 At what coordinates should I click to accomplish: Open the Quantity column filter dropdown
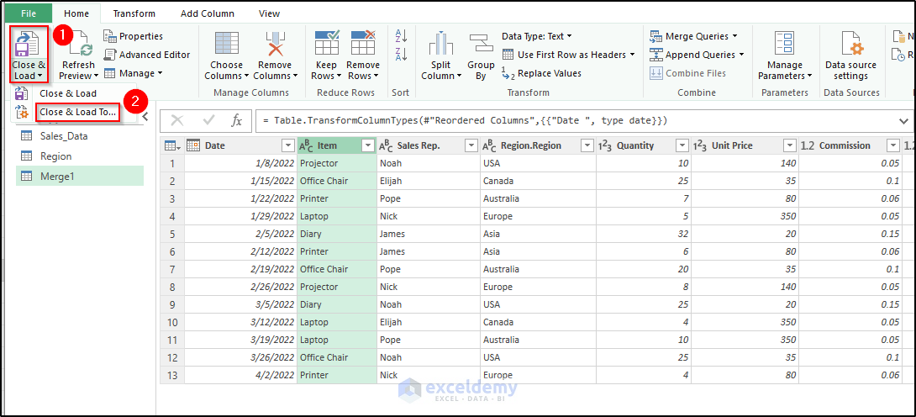click(x=682, y=145)
